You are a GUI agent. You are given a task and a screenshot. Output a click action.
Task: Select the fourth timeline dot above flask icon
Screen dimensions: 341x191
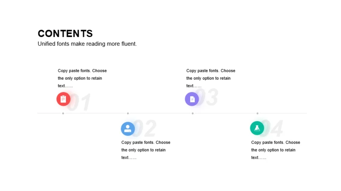pyautogui.click(x=257, y=113)
